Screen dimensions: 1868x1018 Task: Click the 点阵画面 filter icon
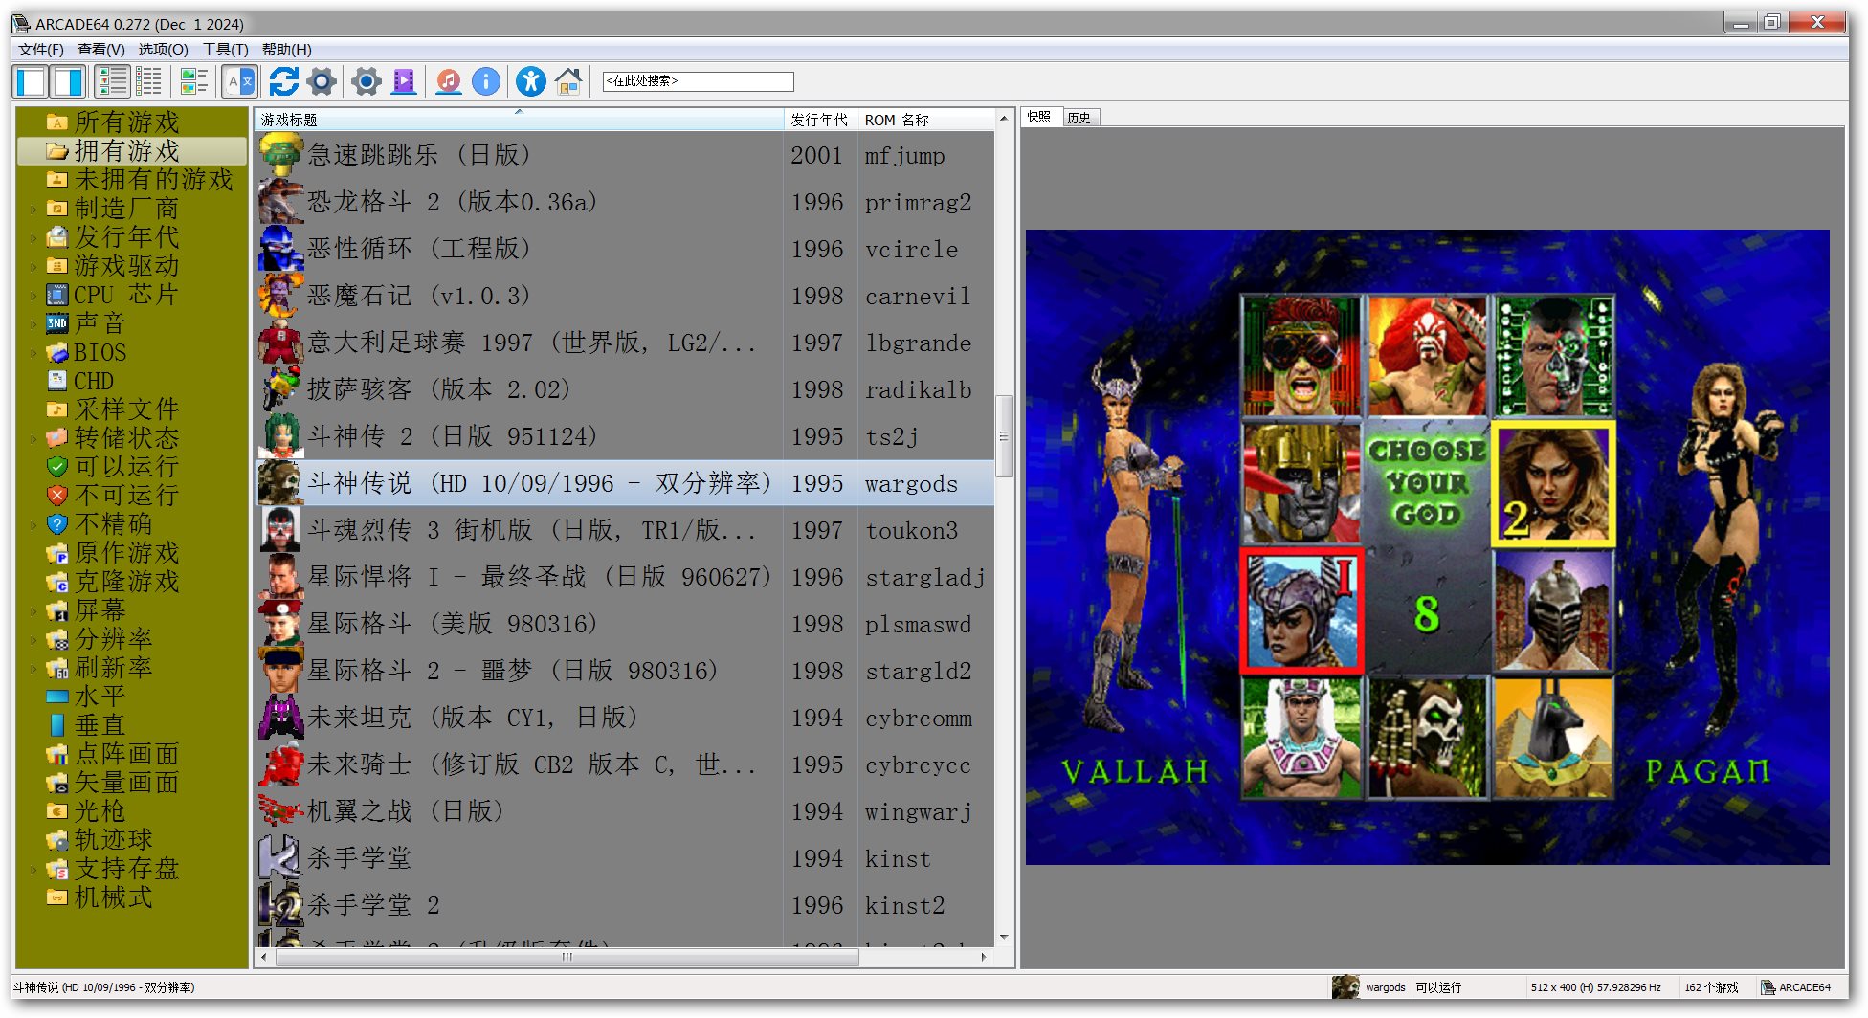(57, 754)
